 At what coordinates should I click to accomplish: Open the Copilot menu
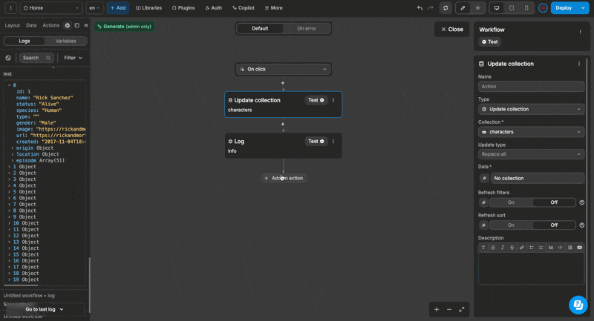(x=244, y=8)
